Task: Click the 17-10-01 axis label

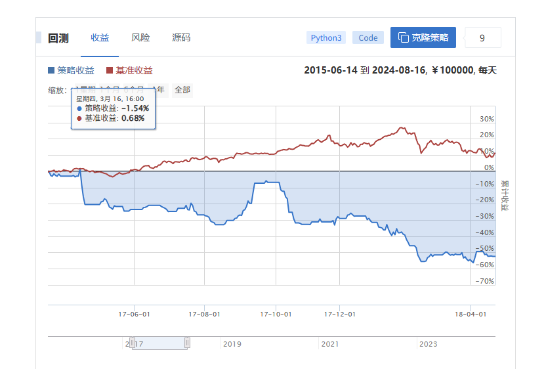Action: pyautogui.click(x=276, y=315)
